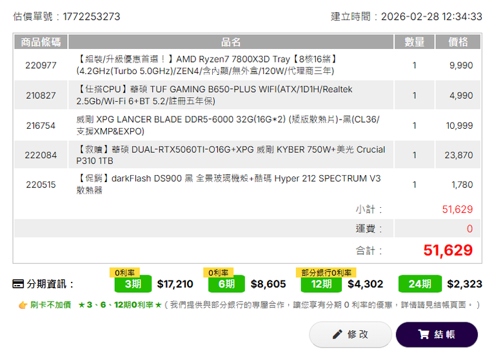Screen dimensions: 503x361
Task: Click quantity 1 in the Ryzen7 row
Action: click(x=414, y=65)
